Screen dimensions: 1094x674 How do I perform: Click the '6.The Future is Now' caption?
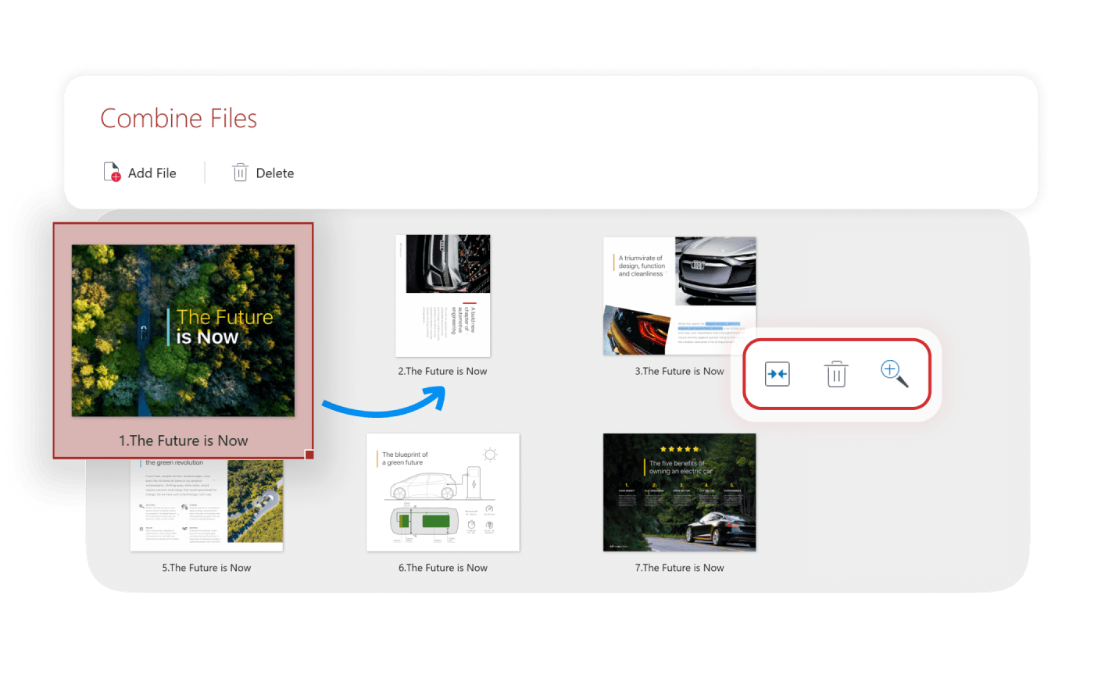coord(442,568)
